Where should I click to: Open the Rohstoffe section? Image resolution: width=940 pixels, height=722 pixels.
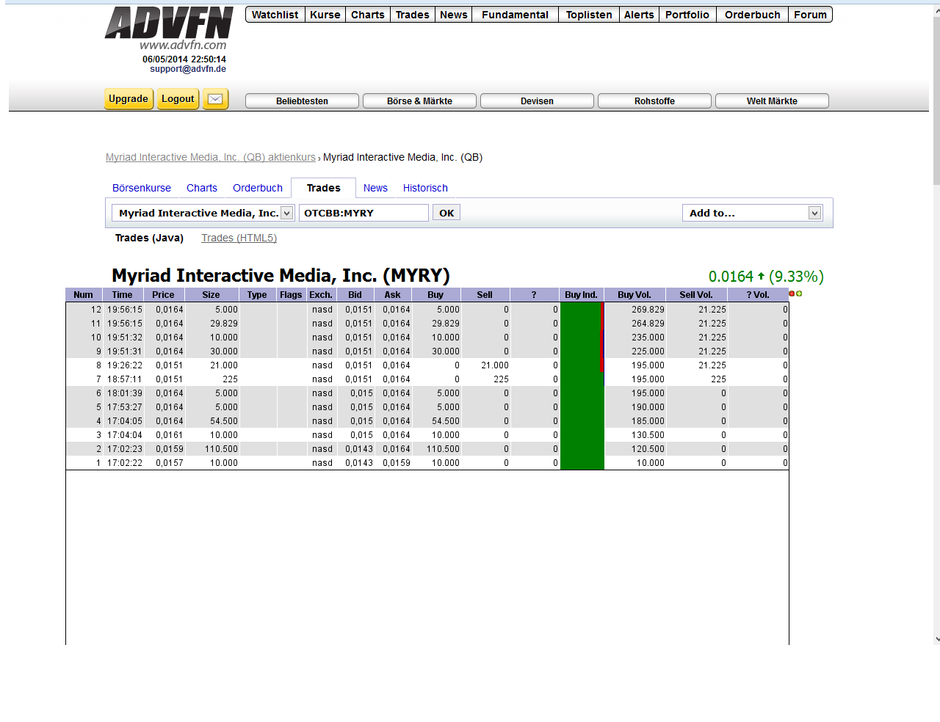pyautogui.click(x=654, y=101)
